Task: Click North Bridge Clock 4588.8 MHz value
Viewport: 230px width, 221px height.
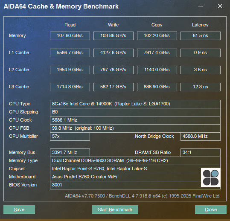Action: 201,137
